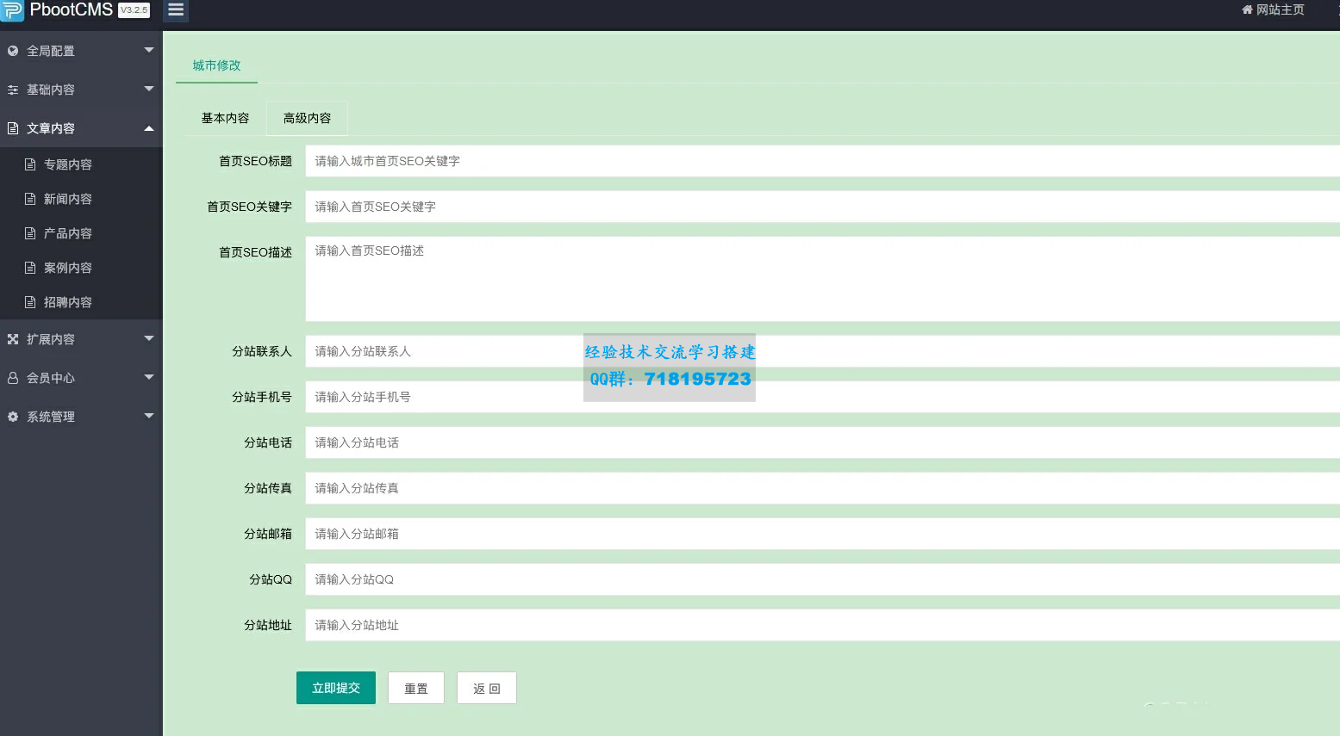Open the 专题内容 menu item

pyautogui.click(x=81, y=164)
